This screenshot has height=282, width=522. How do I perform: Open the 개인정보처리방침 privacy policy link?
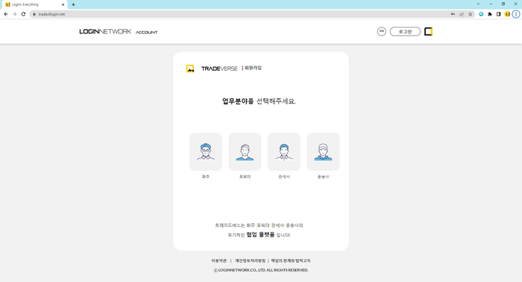click(251, 260)
